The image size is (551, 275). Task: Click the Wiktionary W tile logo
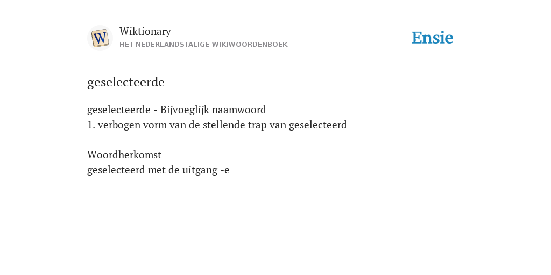tap(100, 38)
